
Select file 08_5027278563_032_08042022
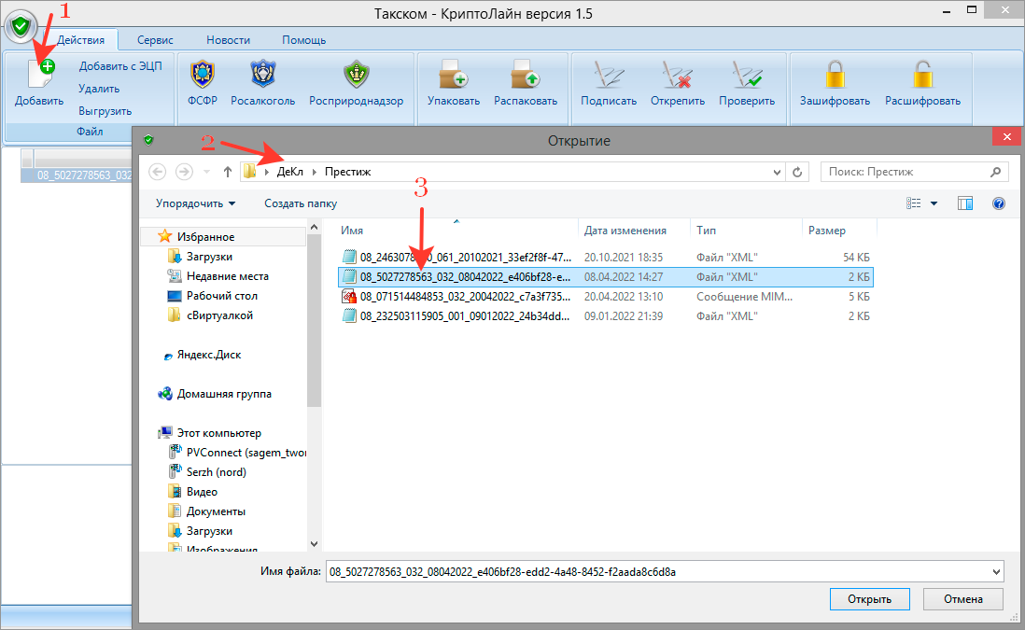(605, 277)
